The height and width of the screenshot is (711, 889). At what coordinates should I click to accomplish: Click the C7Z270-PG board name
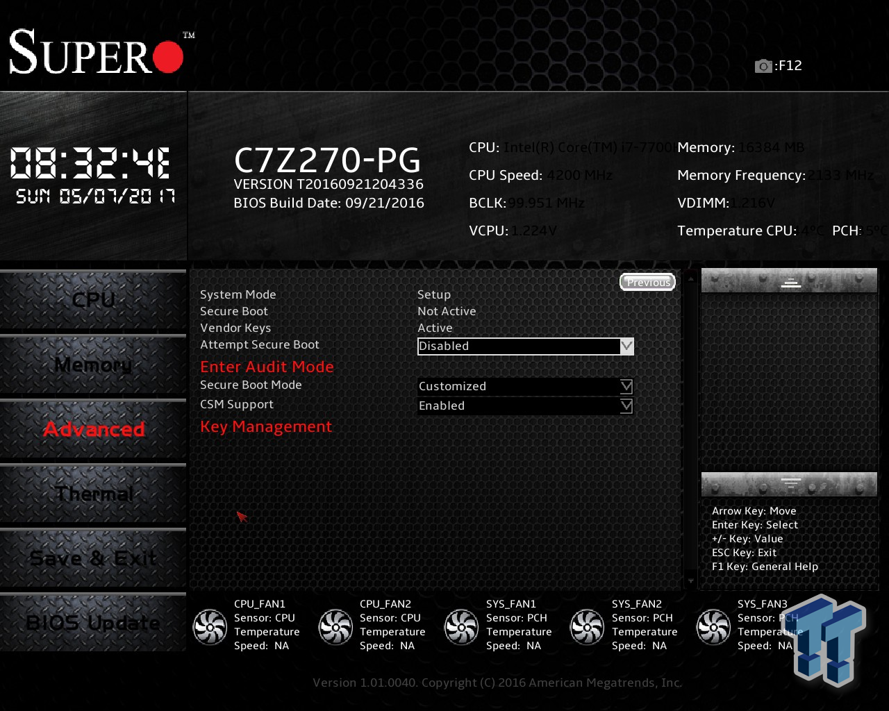point(327,160)
